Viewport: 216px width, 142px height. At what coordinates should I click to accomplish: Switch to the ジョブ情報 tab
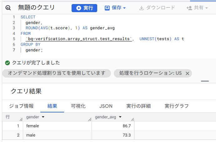pyautogui.click(x=21, y=106)
